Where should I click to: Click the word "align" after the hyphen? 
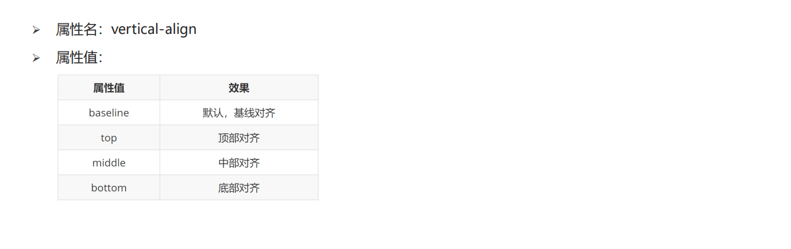point(180,29)
